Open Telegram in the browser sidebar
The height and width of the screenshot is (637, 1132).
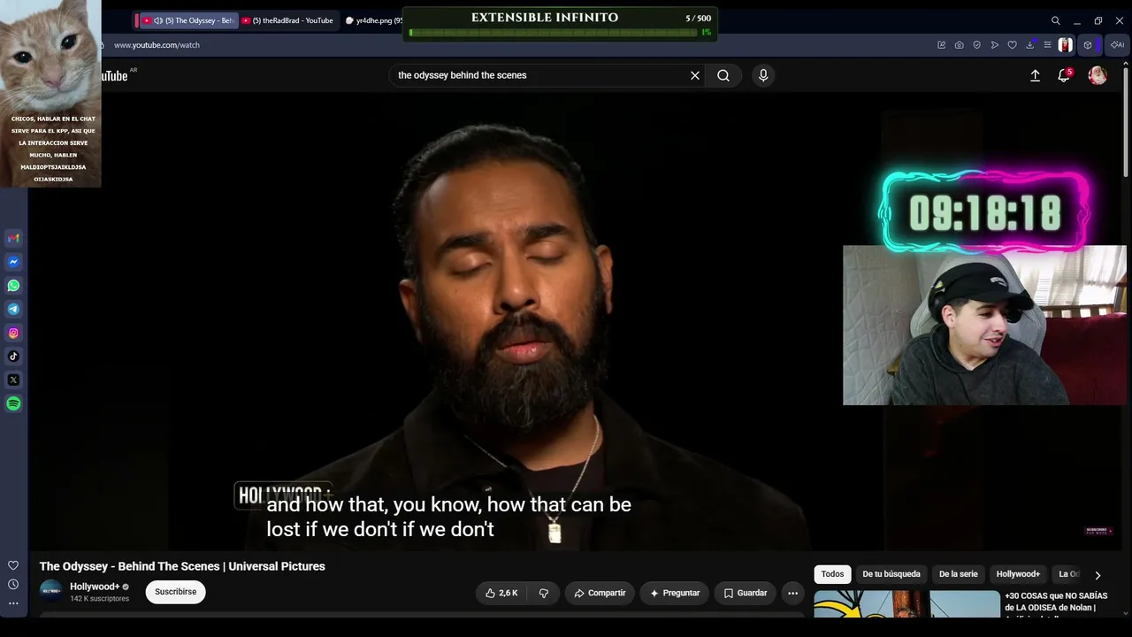tap(13, 309)
